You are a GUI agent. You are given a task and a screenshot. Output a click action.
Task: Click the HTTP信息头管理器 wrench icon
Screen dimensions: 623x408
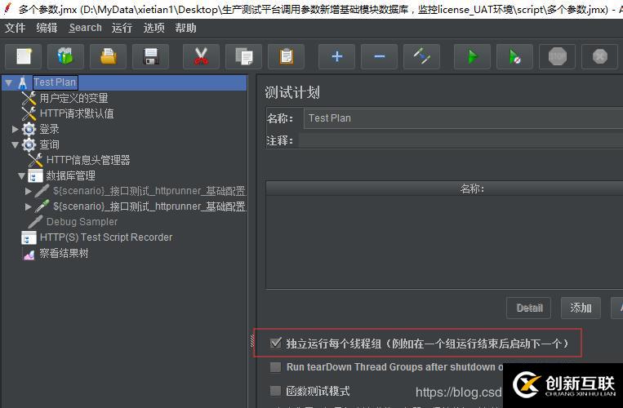pos(35,160)
